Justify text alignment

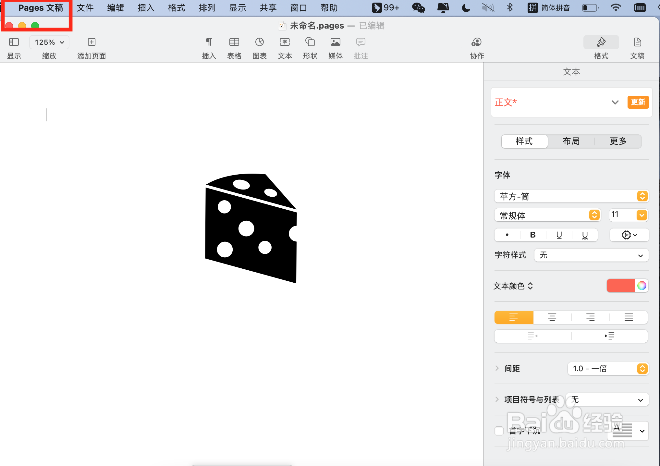pos(629,317)
